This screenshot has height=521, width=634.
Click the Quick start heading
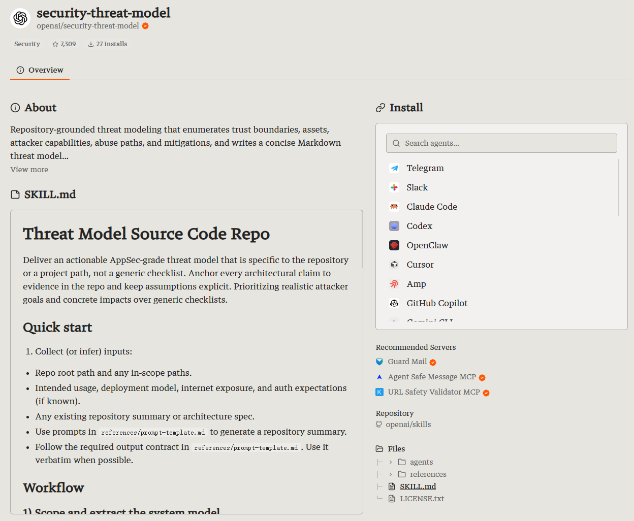tap(57, 328)
